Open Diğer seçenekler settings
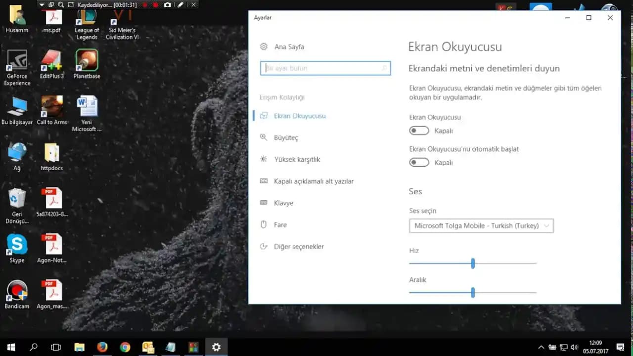This screenshot has height=356, width=633. 299,246
